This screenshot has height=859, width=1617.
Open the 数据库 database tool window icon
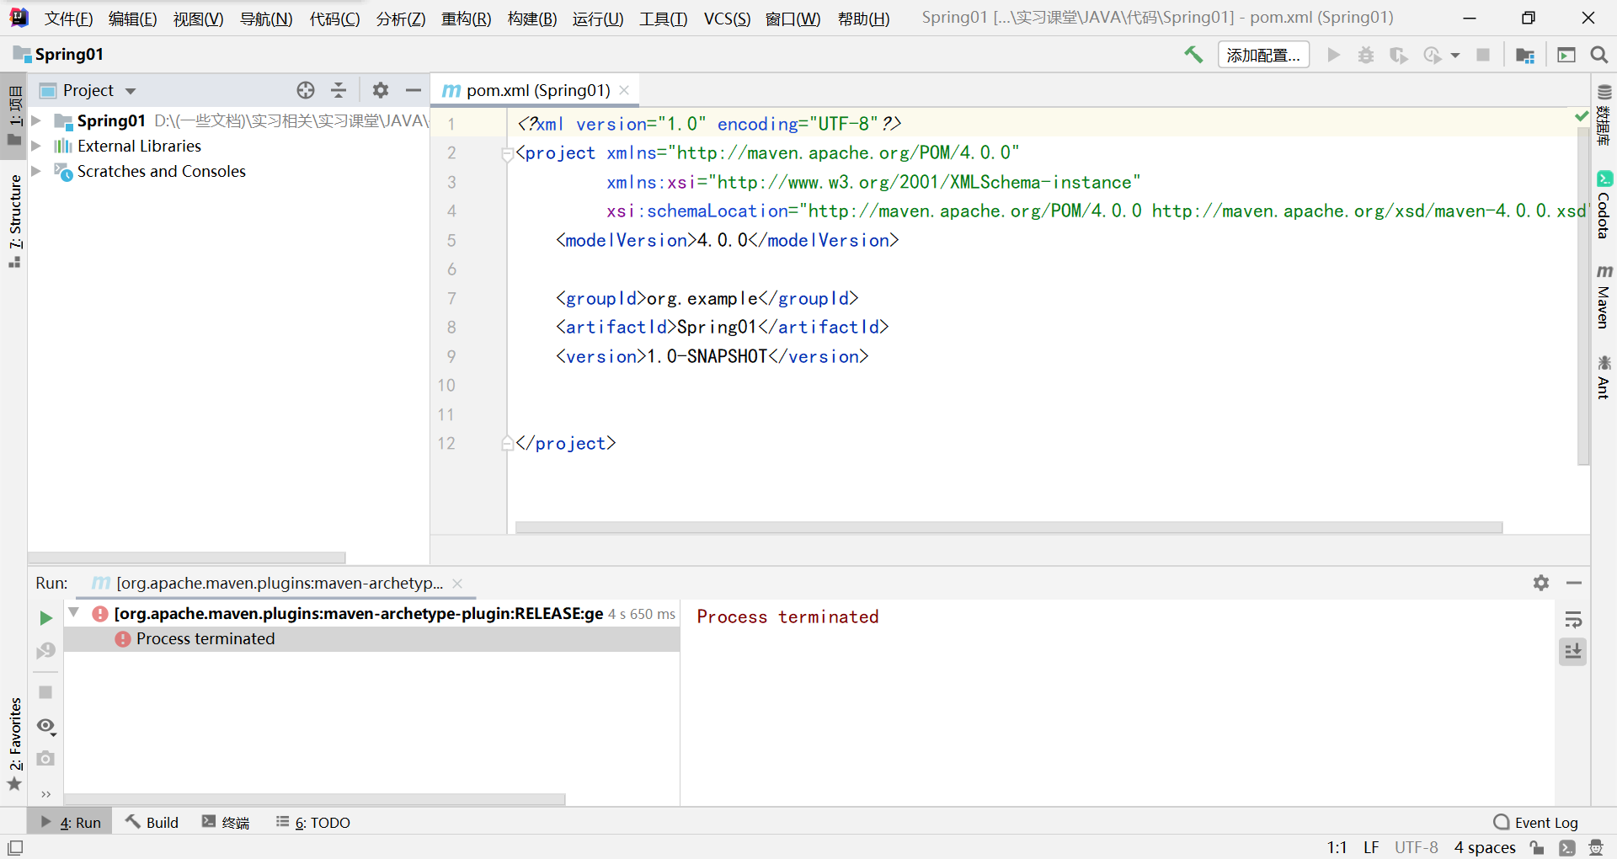pyautogui.click(x=1605, y=118)
